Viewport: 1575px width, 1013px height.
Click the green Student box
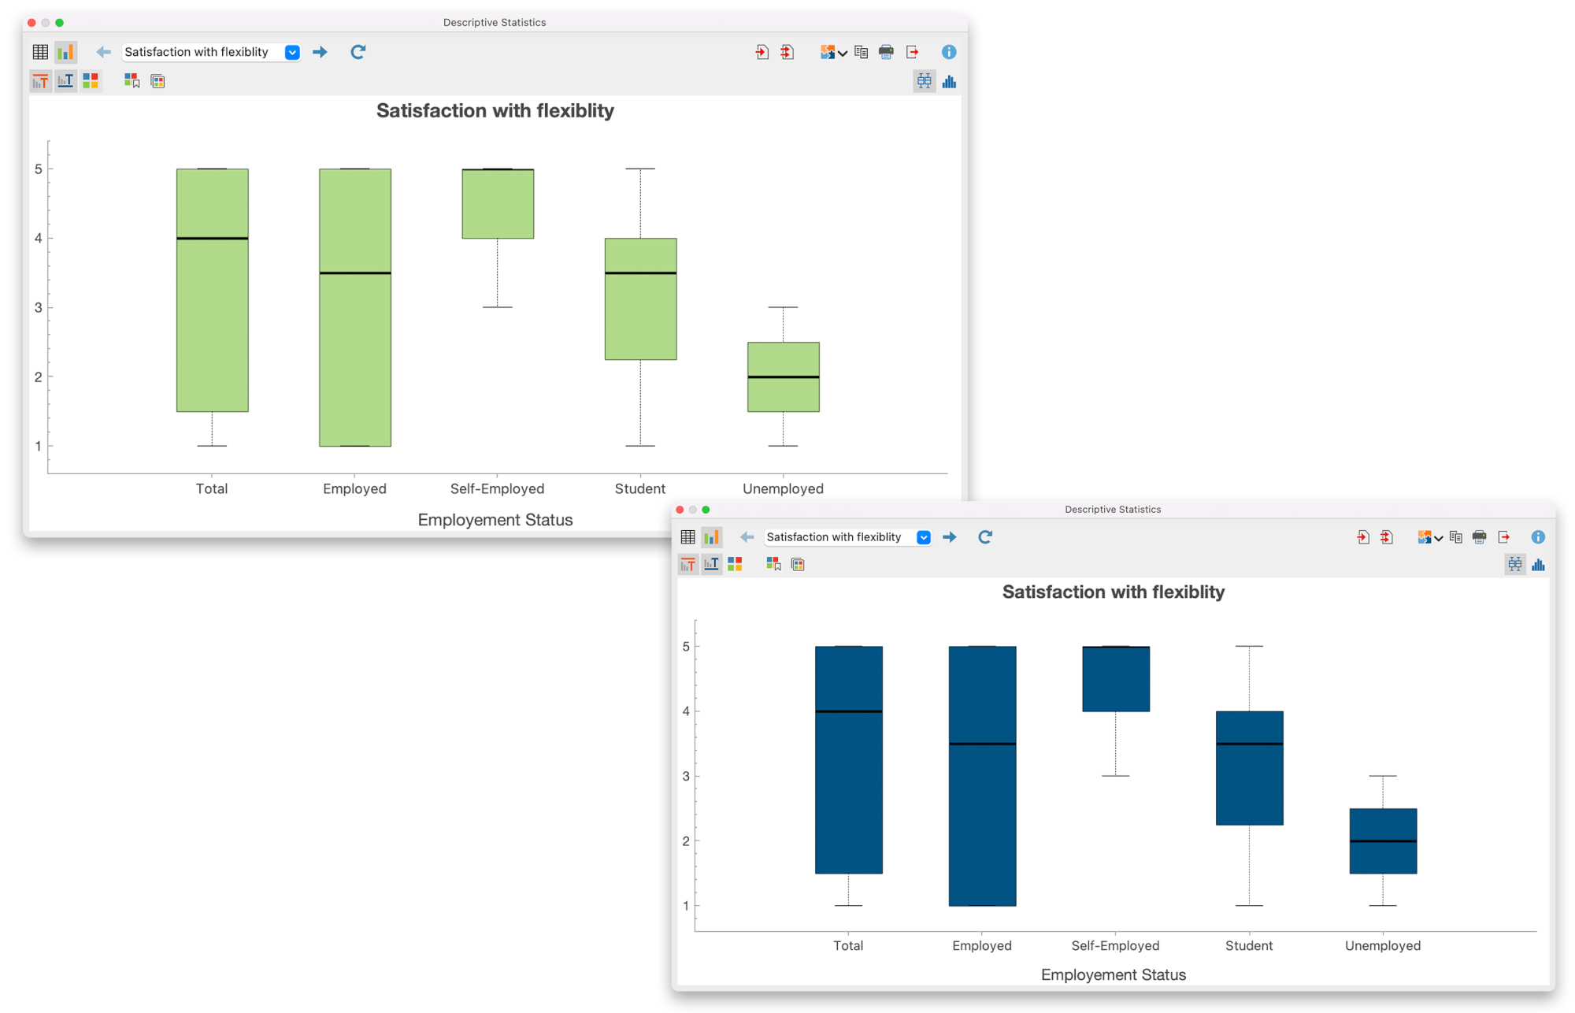tap(641, 299)
